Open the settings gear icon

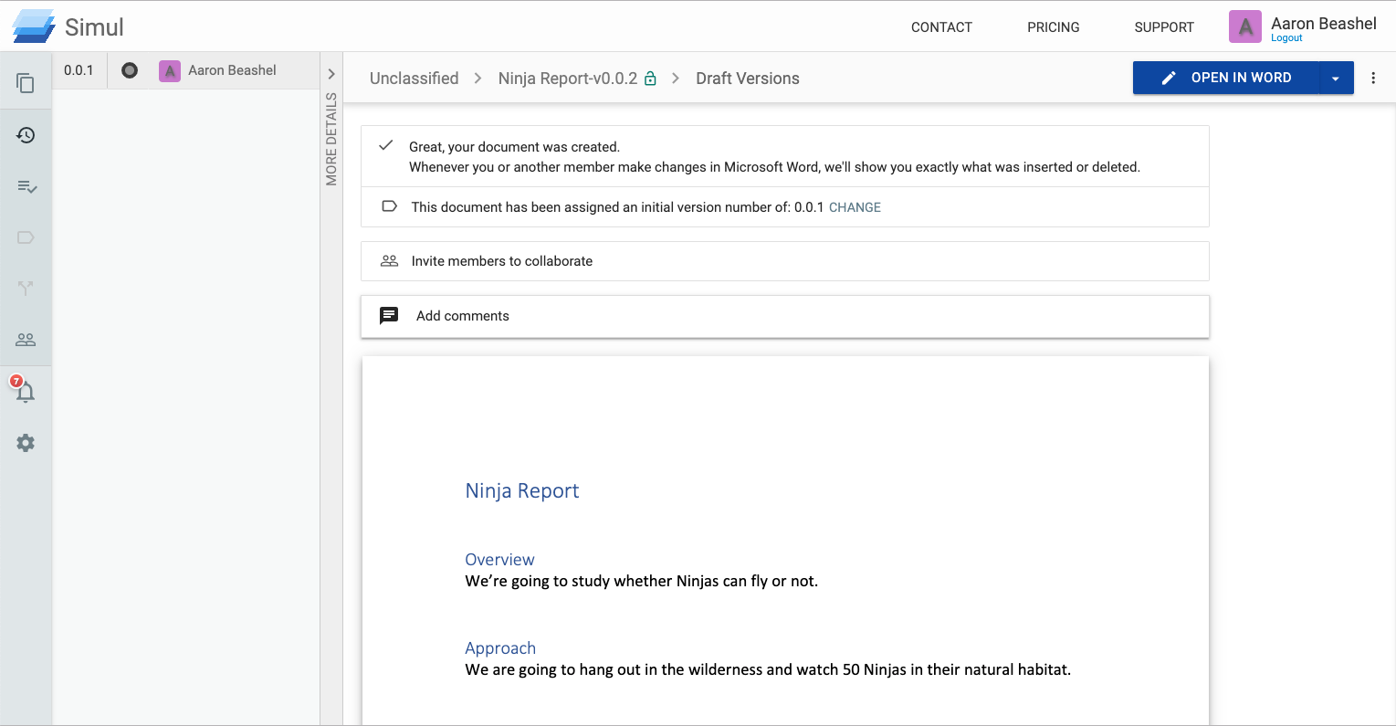point(26,443)
